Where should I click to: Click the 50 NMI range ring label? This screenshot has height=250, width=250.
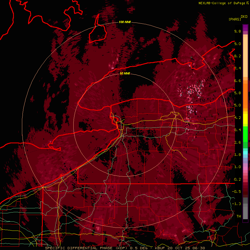pyautogui.click(x=125, y=73)
